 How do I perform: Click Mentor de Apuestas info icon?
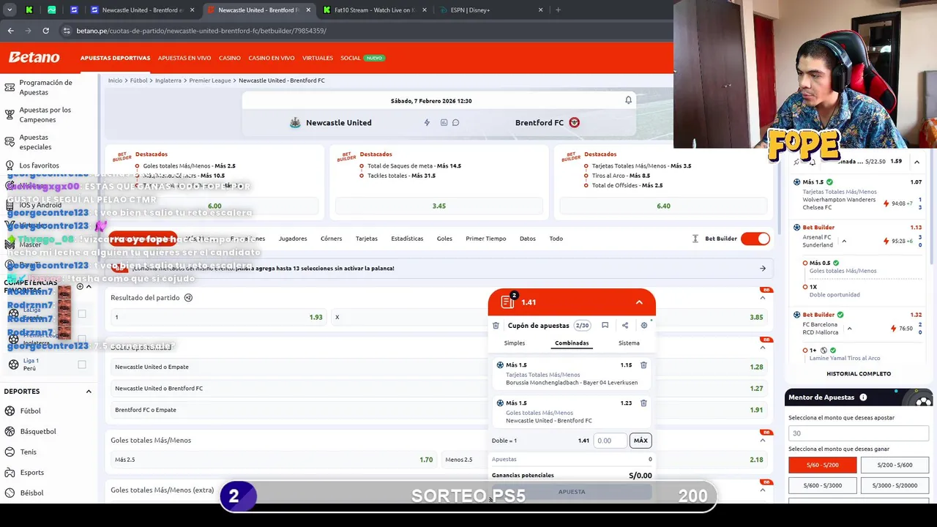pos(863,397)
